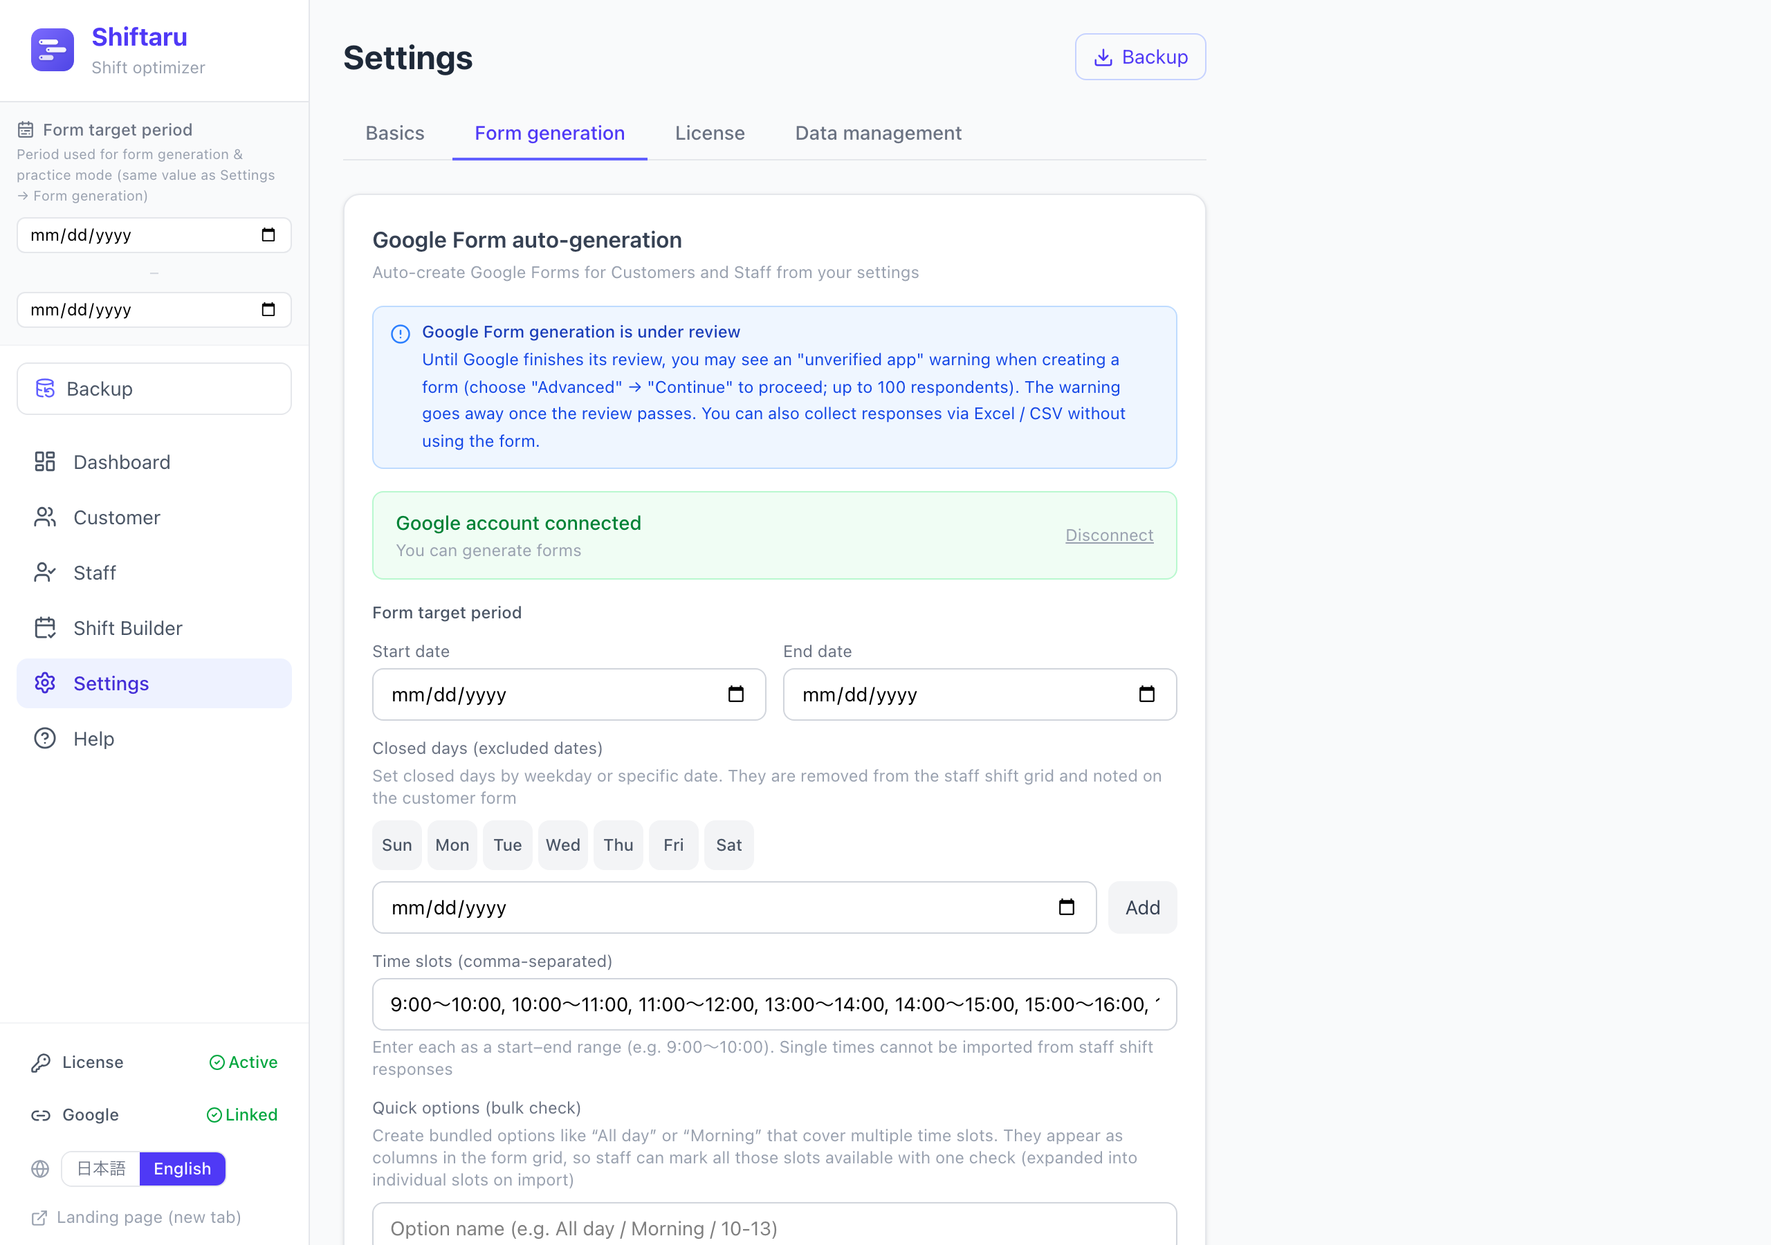Click the Shiftaru logo icon
The width and height of the screenshot is (1771, 1245).
[x=53, y=50]
